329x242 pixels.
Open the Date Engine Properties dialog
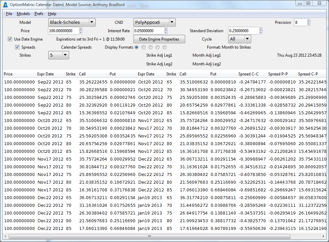tap(159, 39)
